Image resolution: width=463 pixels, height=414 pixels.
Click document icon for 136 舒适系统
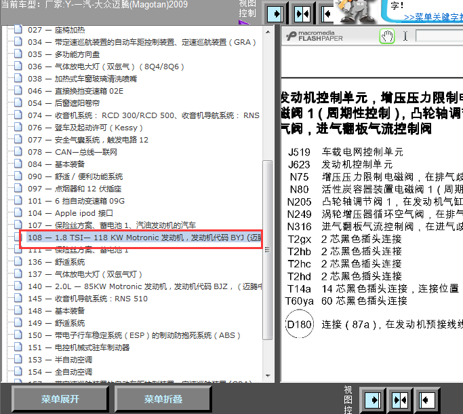(18, 261)
